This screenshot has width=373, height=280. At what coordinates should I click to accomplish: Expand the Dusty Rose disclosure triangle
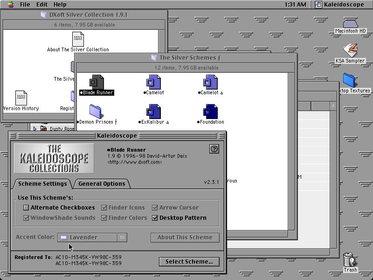tap(35, 129)
